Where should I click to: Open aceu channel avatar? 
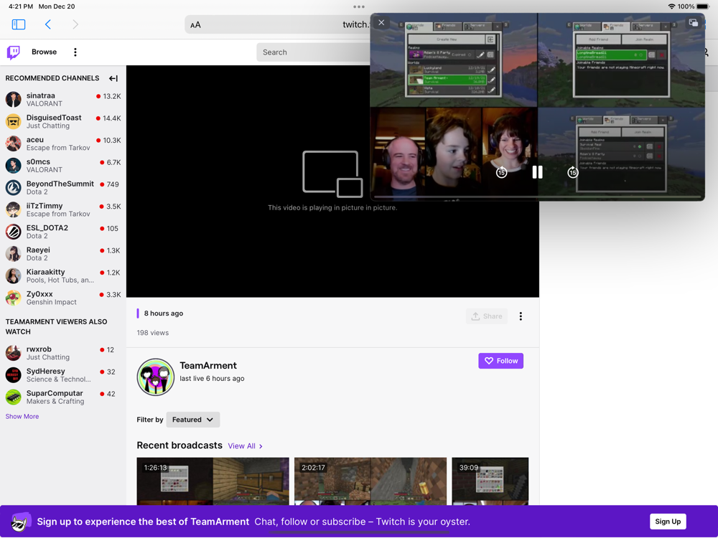13,143
